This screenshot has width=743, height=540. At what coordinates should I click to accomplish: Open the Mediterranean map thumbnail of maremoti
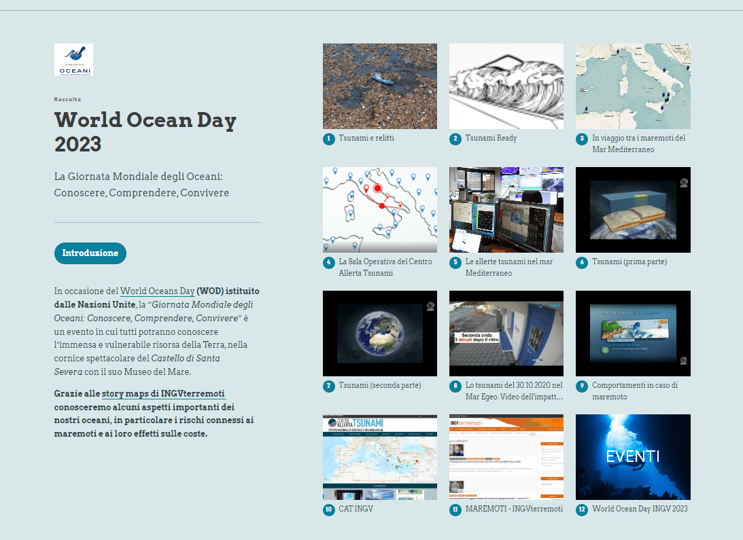pyautogui.click(x=632, y=86)
